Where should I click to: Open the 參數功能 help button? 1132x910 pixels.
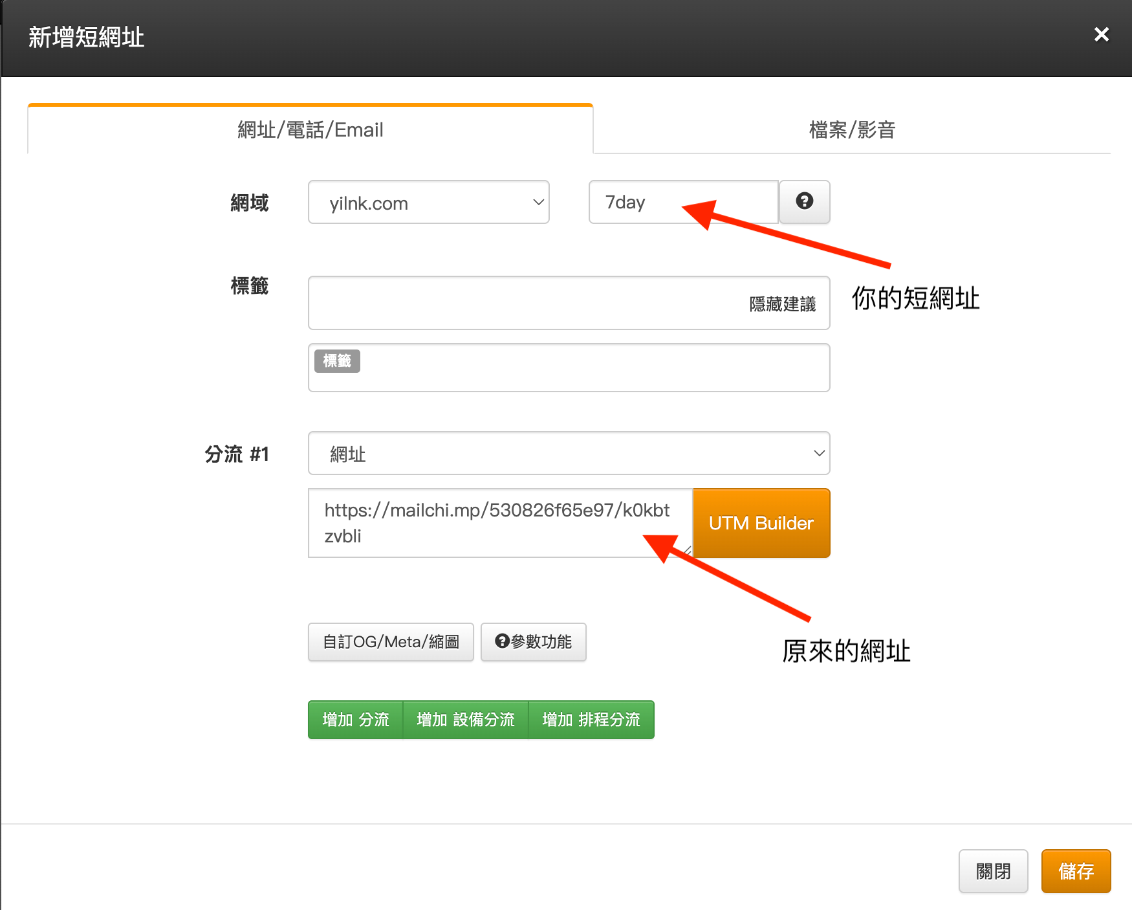pos(533,642)
